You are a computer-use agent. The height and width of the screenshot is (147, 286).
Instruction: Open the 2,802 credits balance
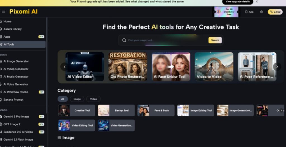click(275, 12)
